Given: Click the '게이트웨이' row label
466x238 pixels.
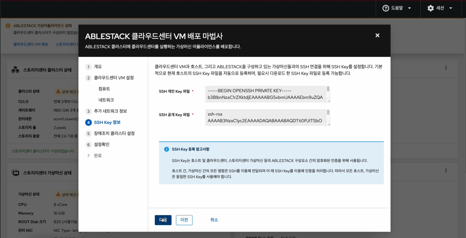Looking at the screenshot, I should click(x=27, y=110).
